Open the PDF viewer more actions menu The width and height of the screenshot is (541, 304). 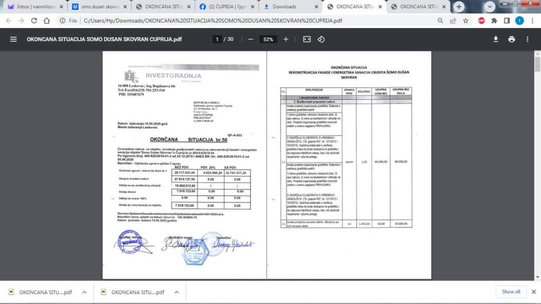tap(527, 40)
